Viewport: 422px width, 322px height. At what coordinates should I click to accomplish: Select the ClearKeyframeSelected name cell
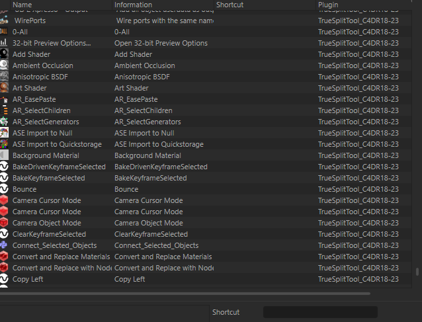tap(49, 234)
